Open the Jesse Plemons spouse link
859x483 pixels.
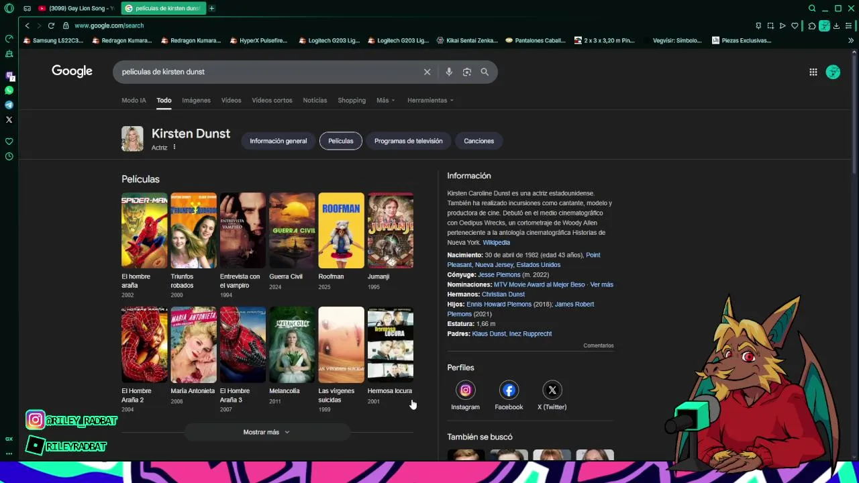tap(499, 274)
